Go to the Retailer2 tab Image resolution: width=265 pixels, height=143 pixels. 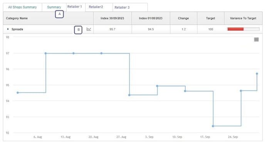click(96, 7)
